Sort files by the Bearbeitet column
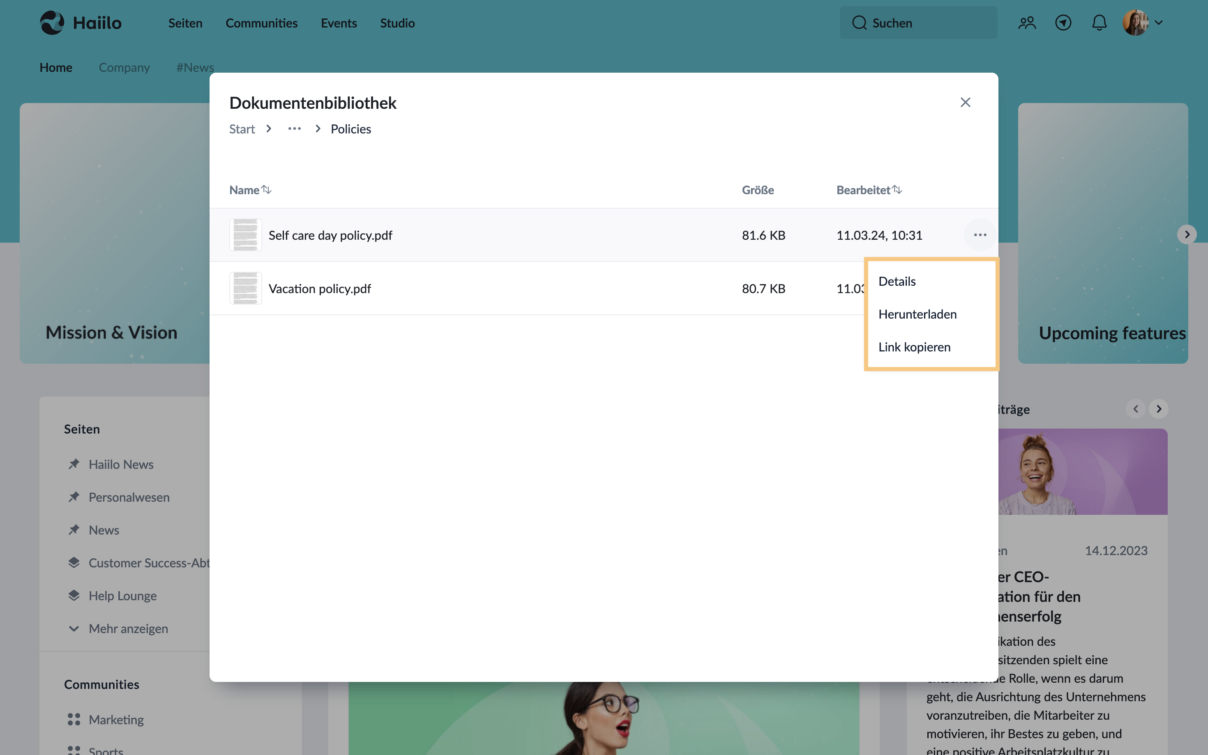This screenshot has height=755, width=1208. [869, 190]
